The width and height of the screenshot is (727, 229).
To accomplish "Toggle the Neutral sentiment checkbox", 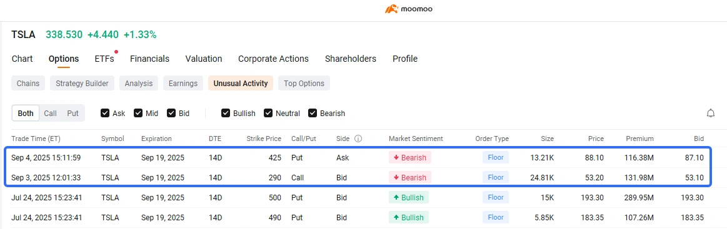I will pos(268,114).
